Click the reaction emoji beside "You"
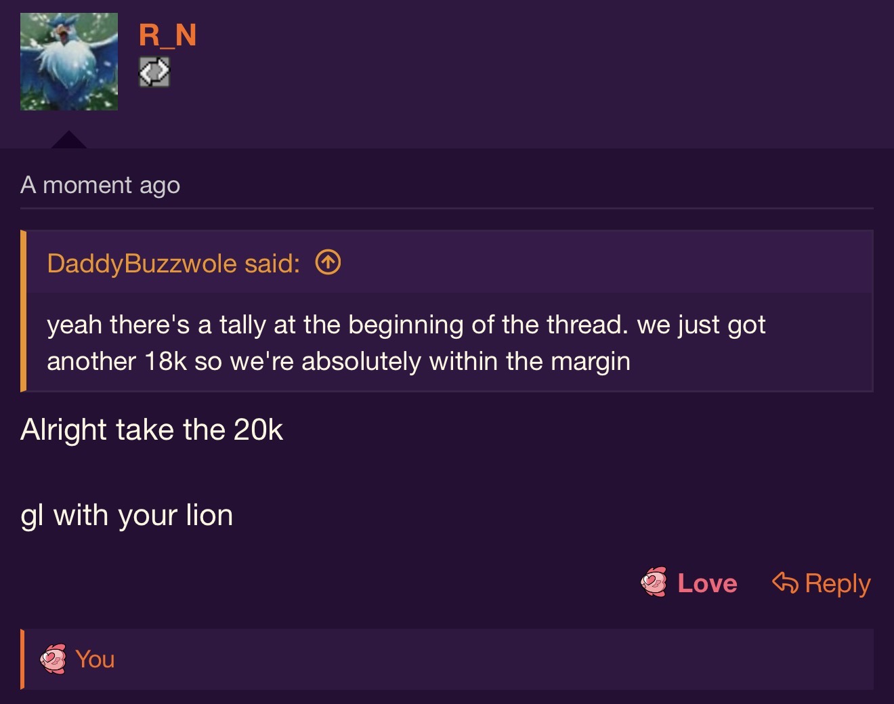The width and height of the screenshot is (894, 704). point(54,659)
